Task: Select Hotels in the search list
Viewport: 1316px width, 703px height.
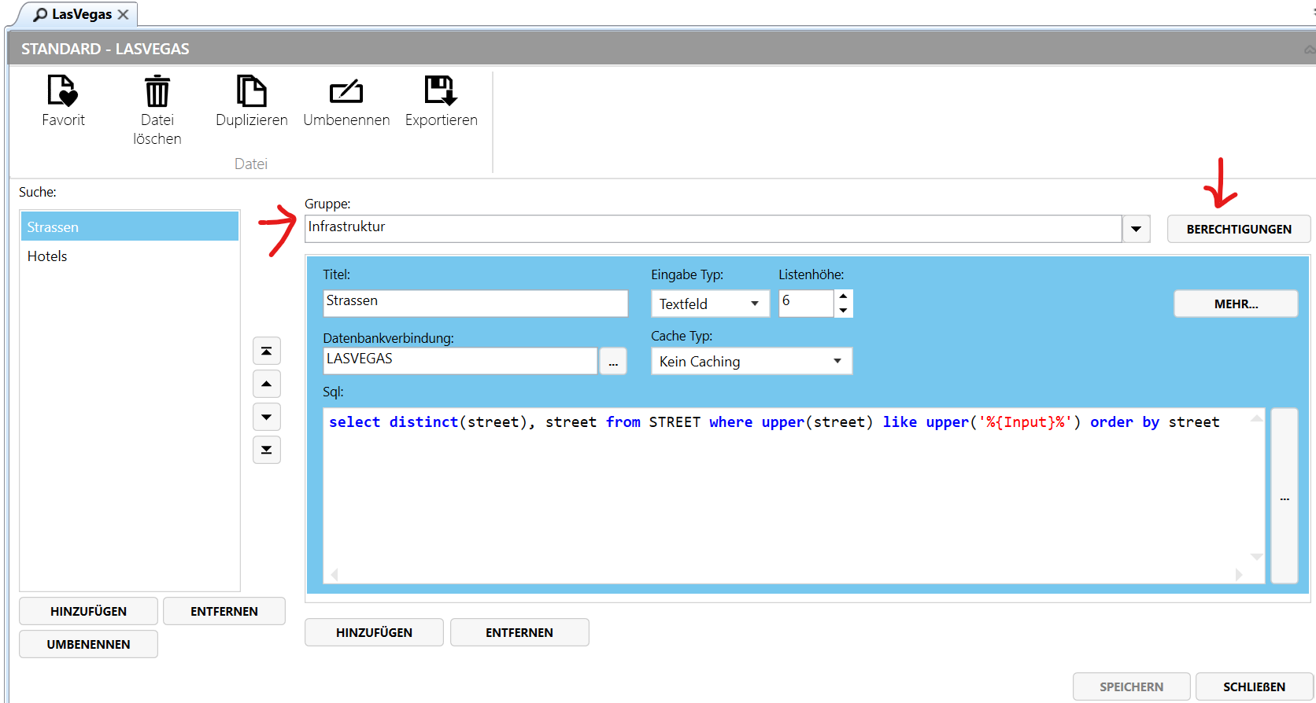Action: (x=130, y=256)
